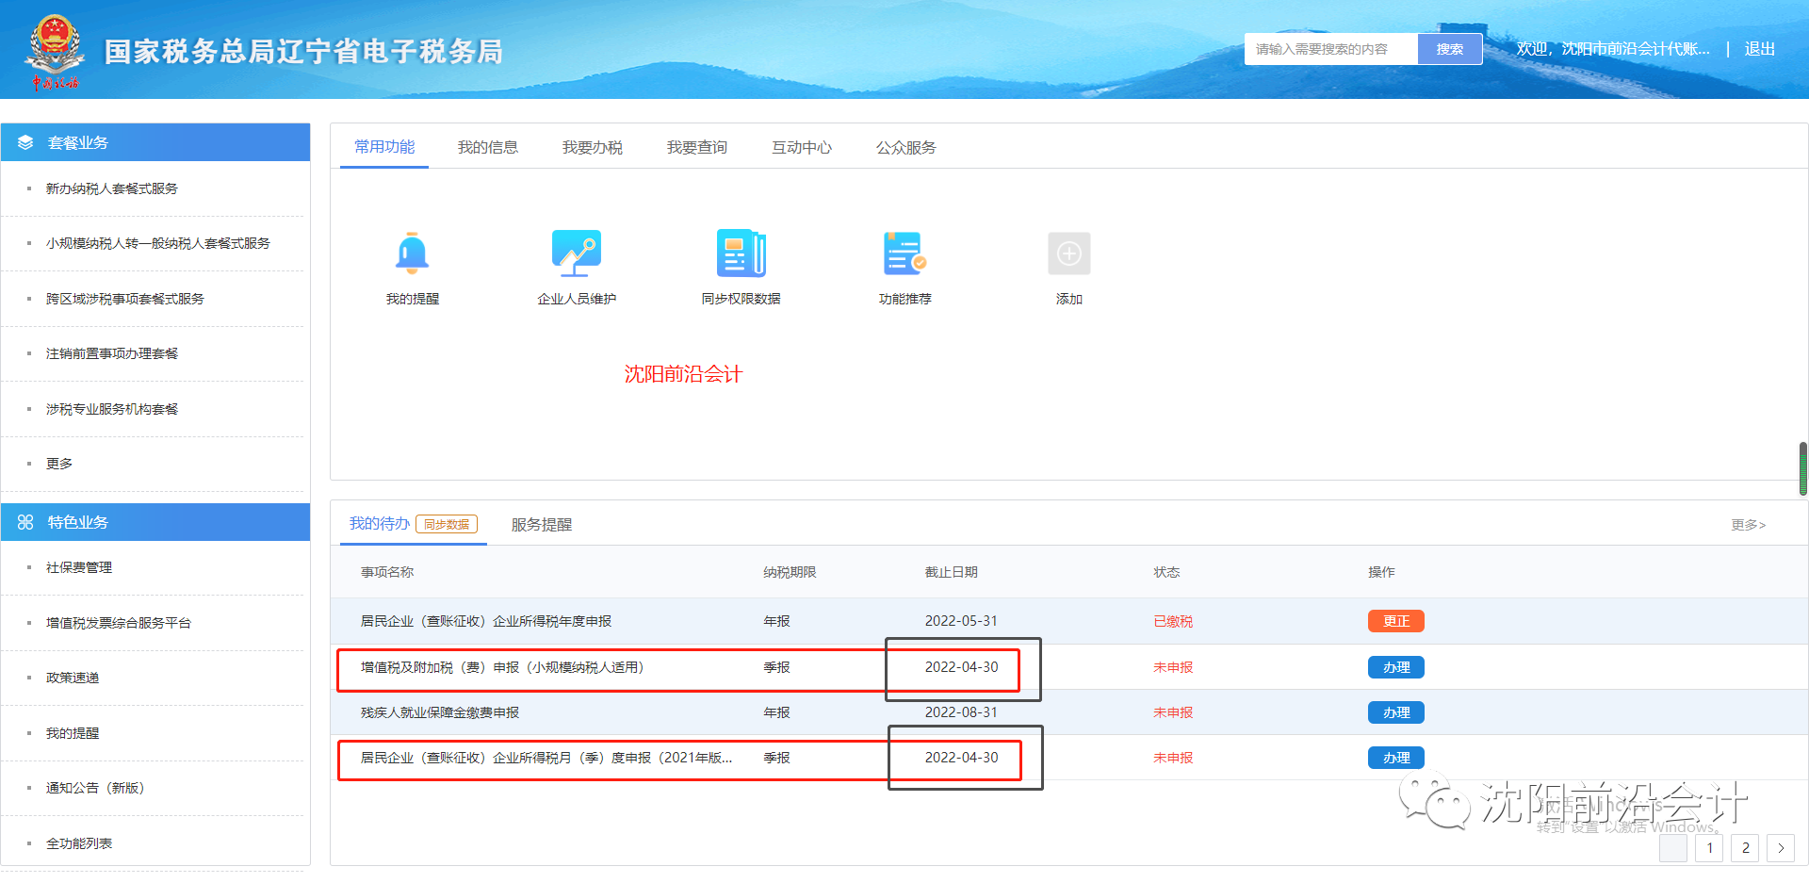Click 退出 to log out
The height and width of the screenshot is (883, 1809).
click(x=1760, y=49)
